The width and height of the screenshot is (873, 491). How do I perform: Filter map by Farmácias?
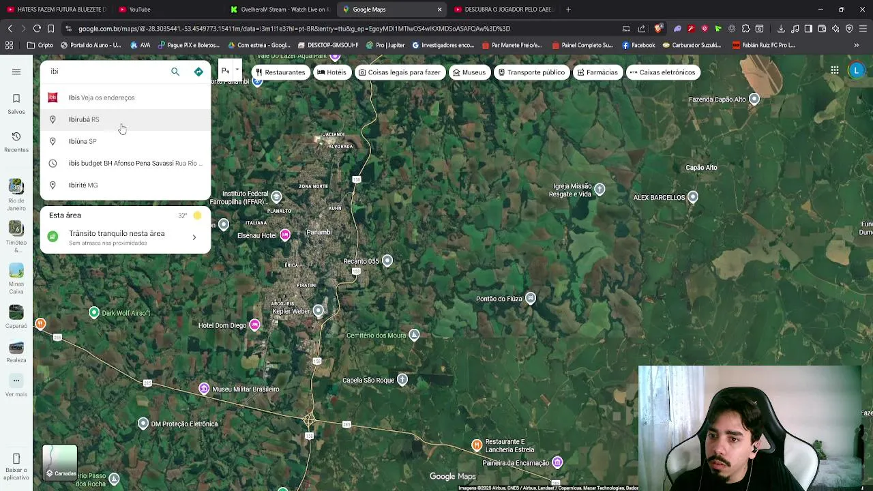click(x=597, y=72)
